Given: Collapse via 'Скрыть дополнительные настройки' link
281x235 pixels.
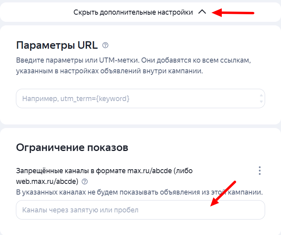Looking at the screenshot, I should [133, 12].
